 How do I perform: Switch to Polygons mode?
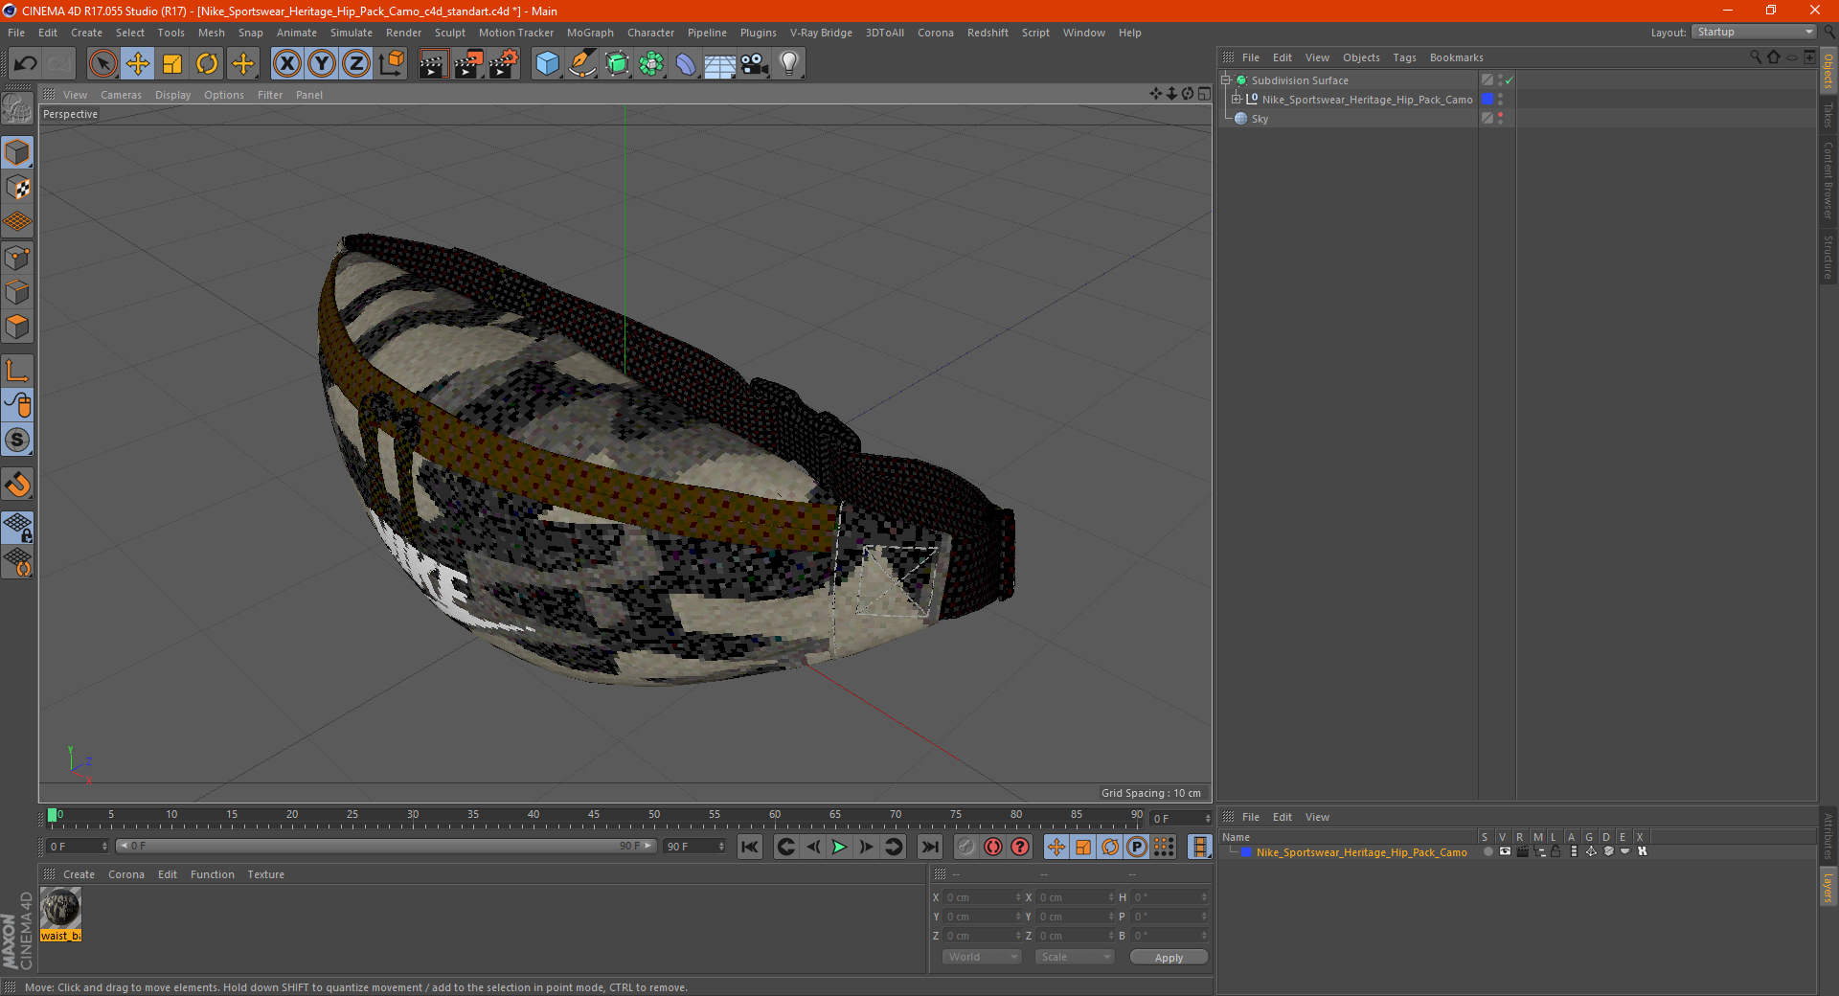(17, 327)
